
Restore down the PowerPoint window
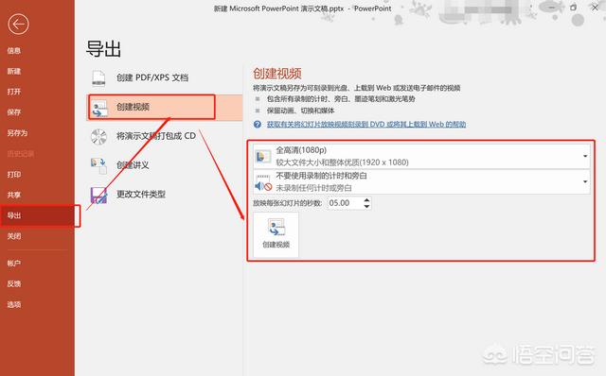coord(573,8)
